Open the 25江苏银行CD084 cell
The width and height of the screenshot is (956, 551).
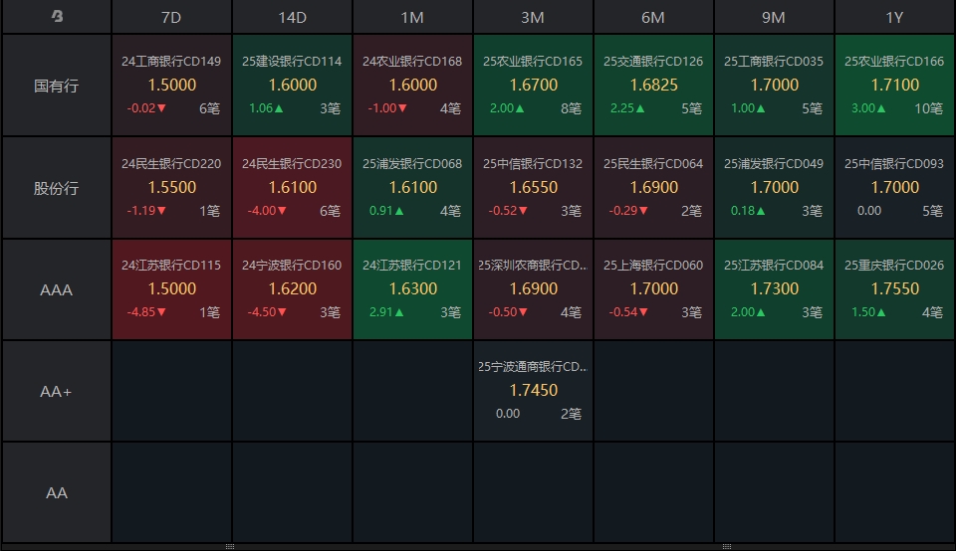(x=774, y=289)
